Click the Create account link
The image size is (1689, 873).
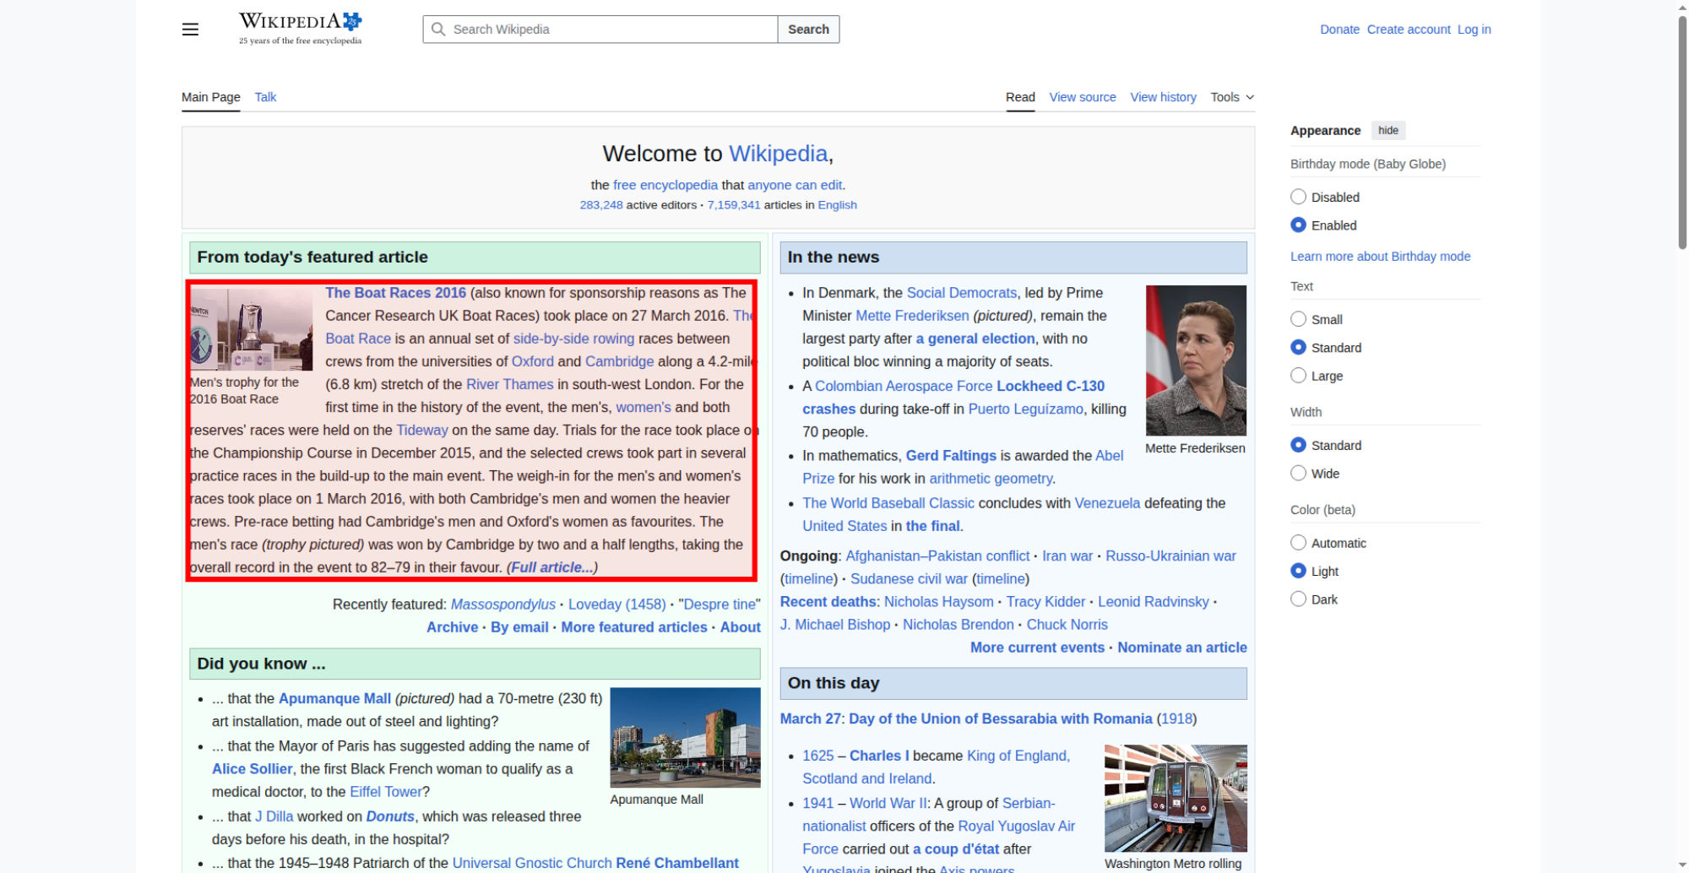pos(1408,30)
